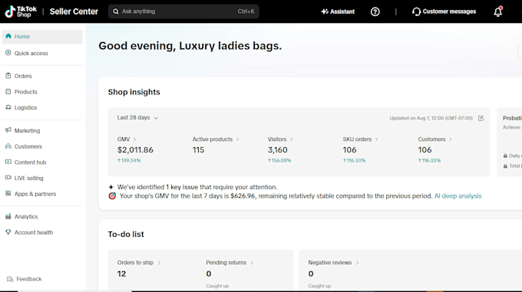Expand Orders to ship chevron
522x292 pixels.
click(x=159, y=263)
